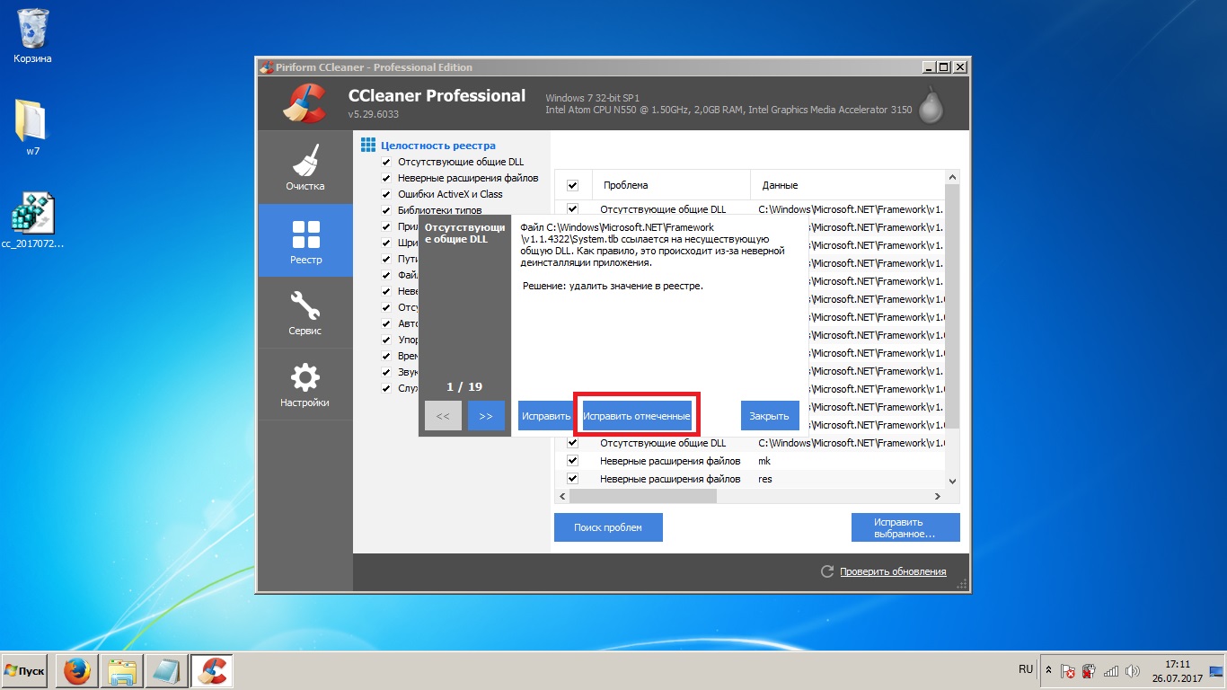Show hidden tray icons arrow
The height and width of the screenshot is (690, 1227).
coord(1048,671)
